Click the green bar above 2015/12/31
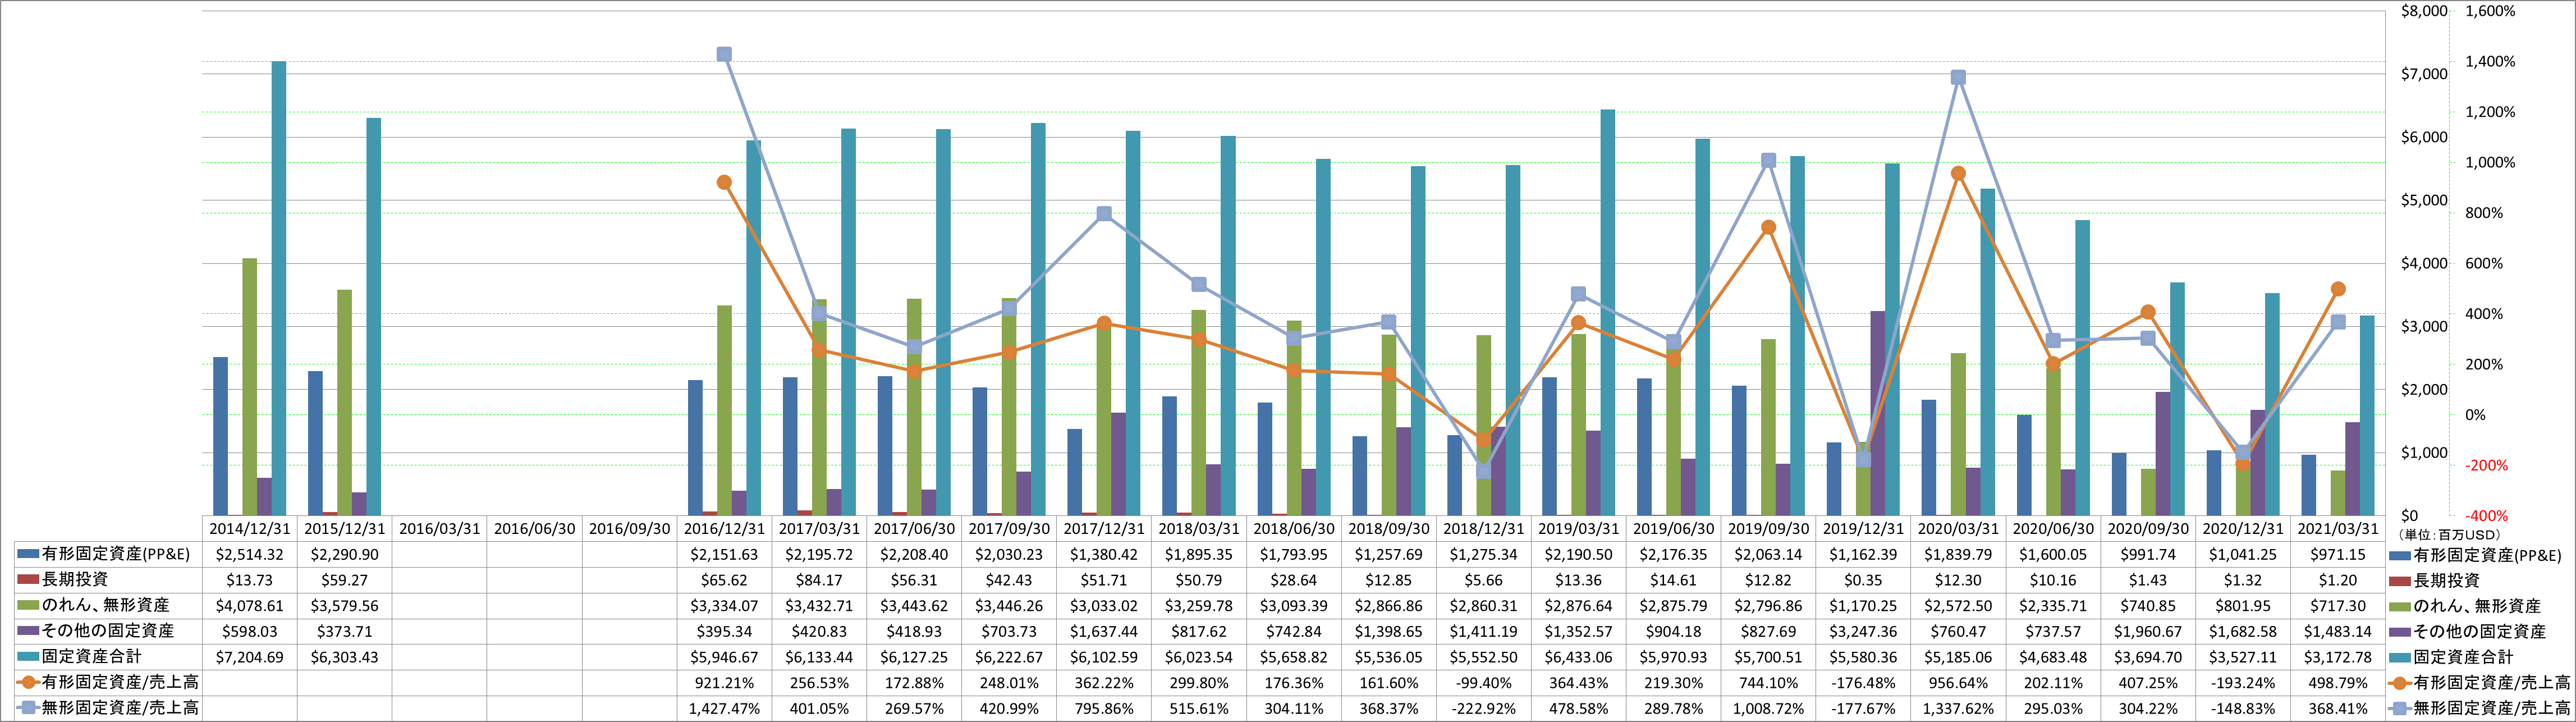Screen dimensions: 2576x722 [344, 403]
